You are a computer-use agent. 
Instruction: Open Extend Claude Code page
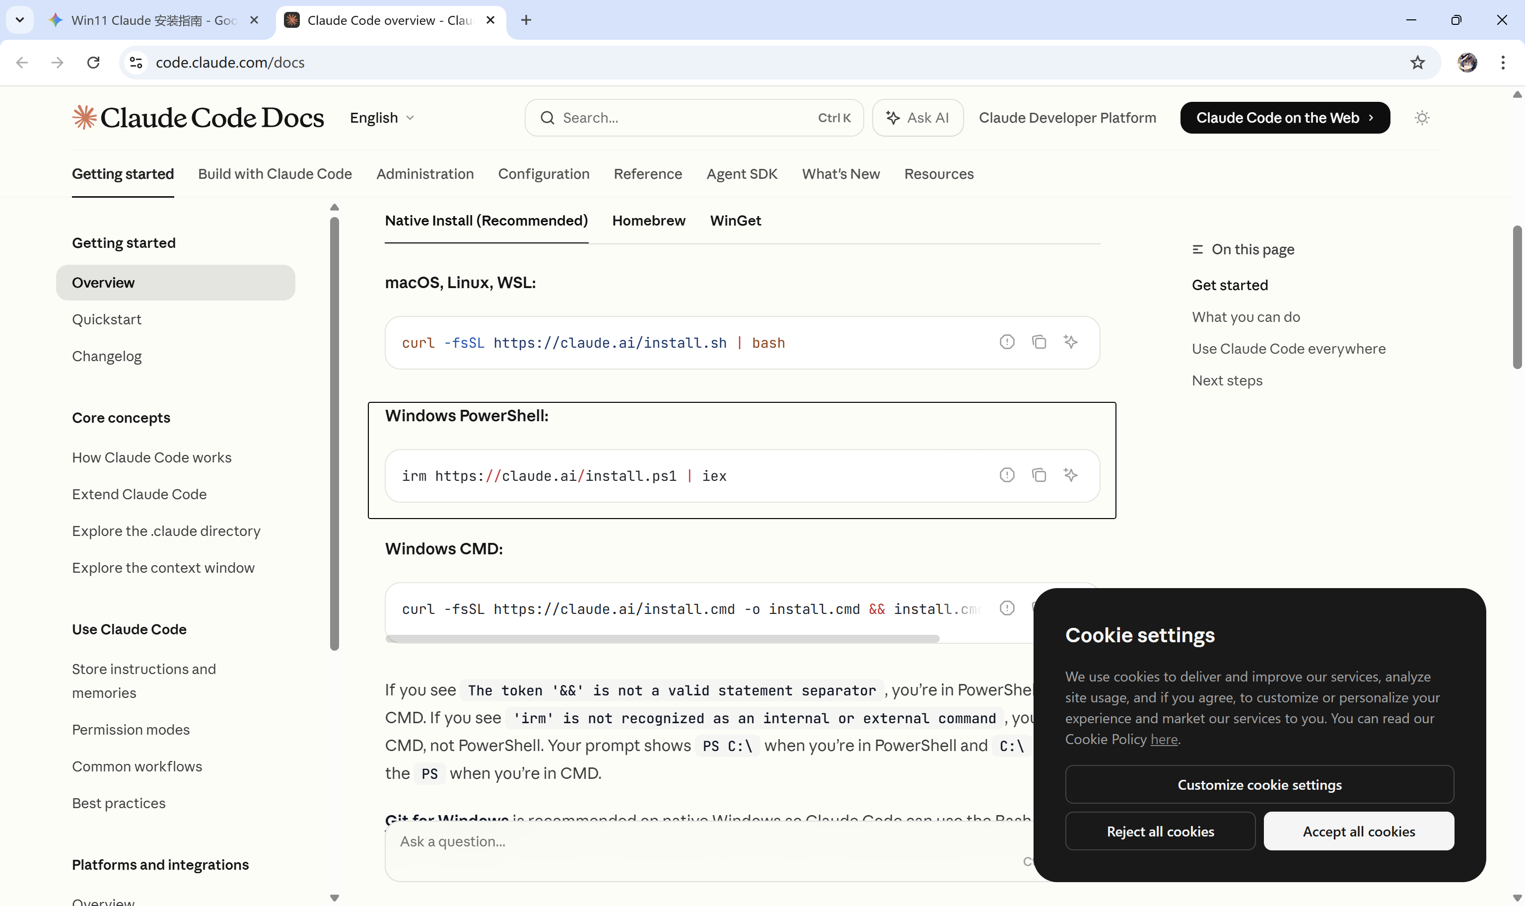pos(139,494)
